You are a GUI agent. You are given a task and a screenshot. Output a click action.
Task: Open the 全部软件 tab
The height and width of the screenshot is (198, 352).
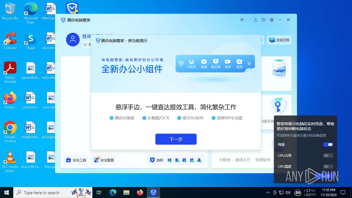click(263, 160)
